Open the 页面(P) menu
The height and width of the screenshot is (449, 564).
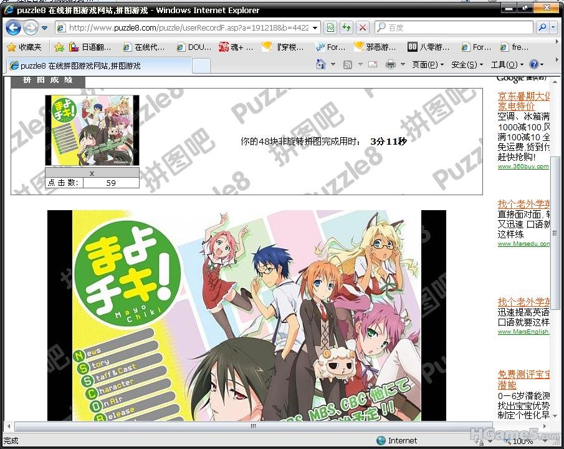pyautogui.click(x=428, y=65)
